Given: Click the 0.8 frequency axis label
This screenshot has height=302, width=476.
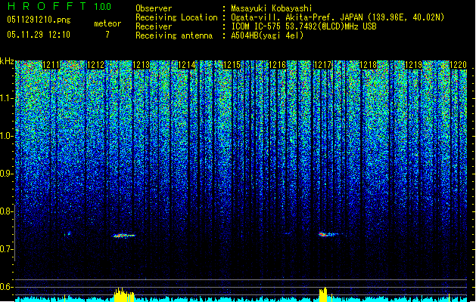Looking at the screenshot, I should [x=7, y=211].
